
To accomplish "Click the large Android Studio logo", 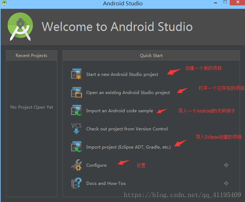I will (x=20, y=27).
